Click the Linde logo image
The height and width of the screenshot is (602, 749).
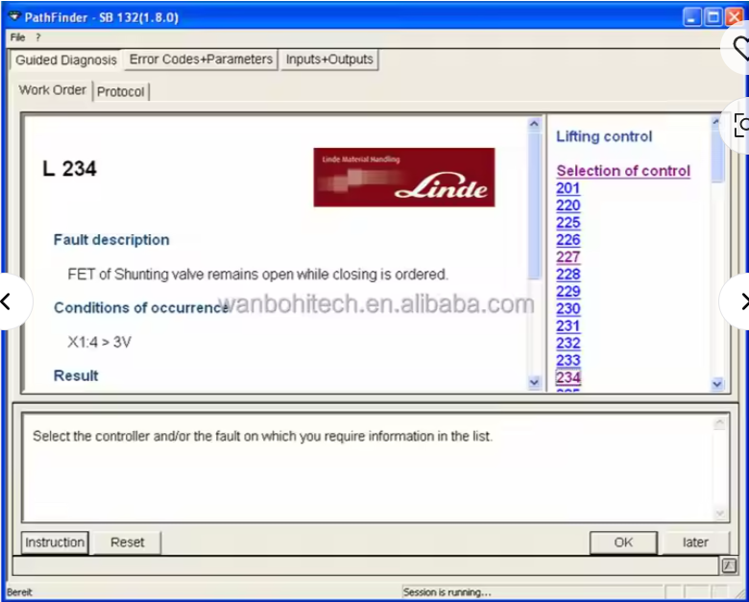pos(404,178)
